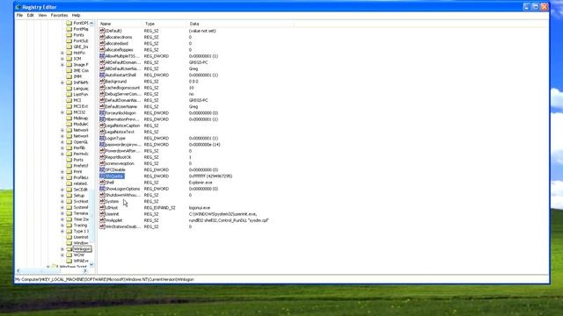This screenshot has width=563, height=316.
Task: Sort values by the Type column header
Action: 165,24
